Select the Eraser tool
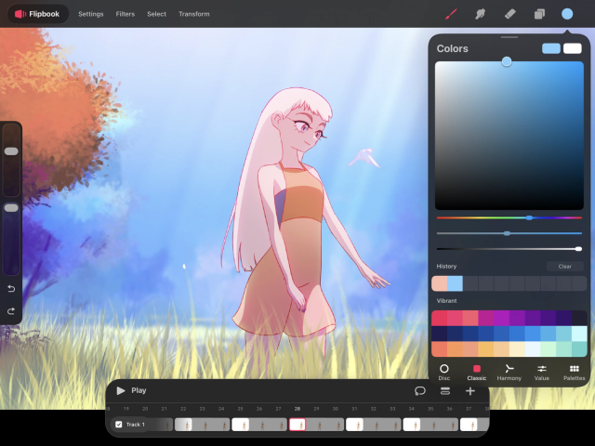 509,14
